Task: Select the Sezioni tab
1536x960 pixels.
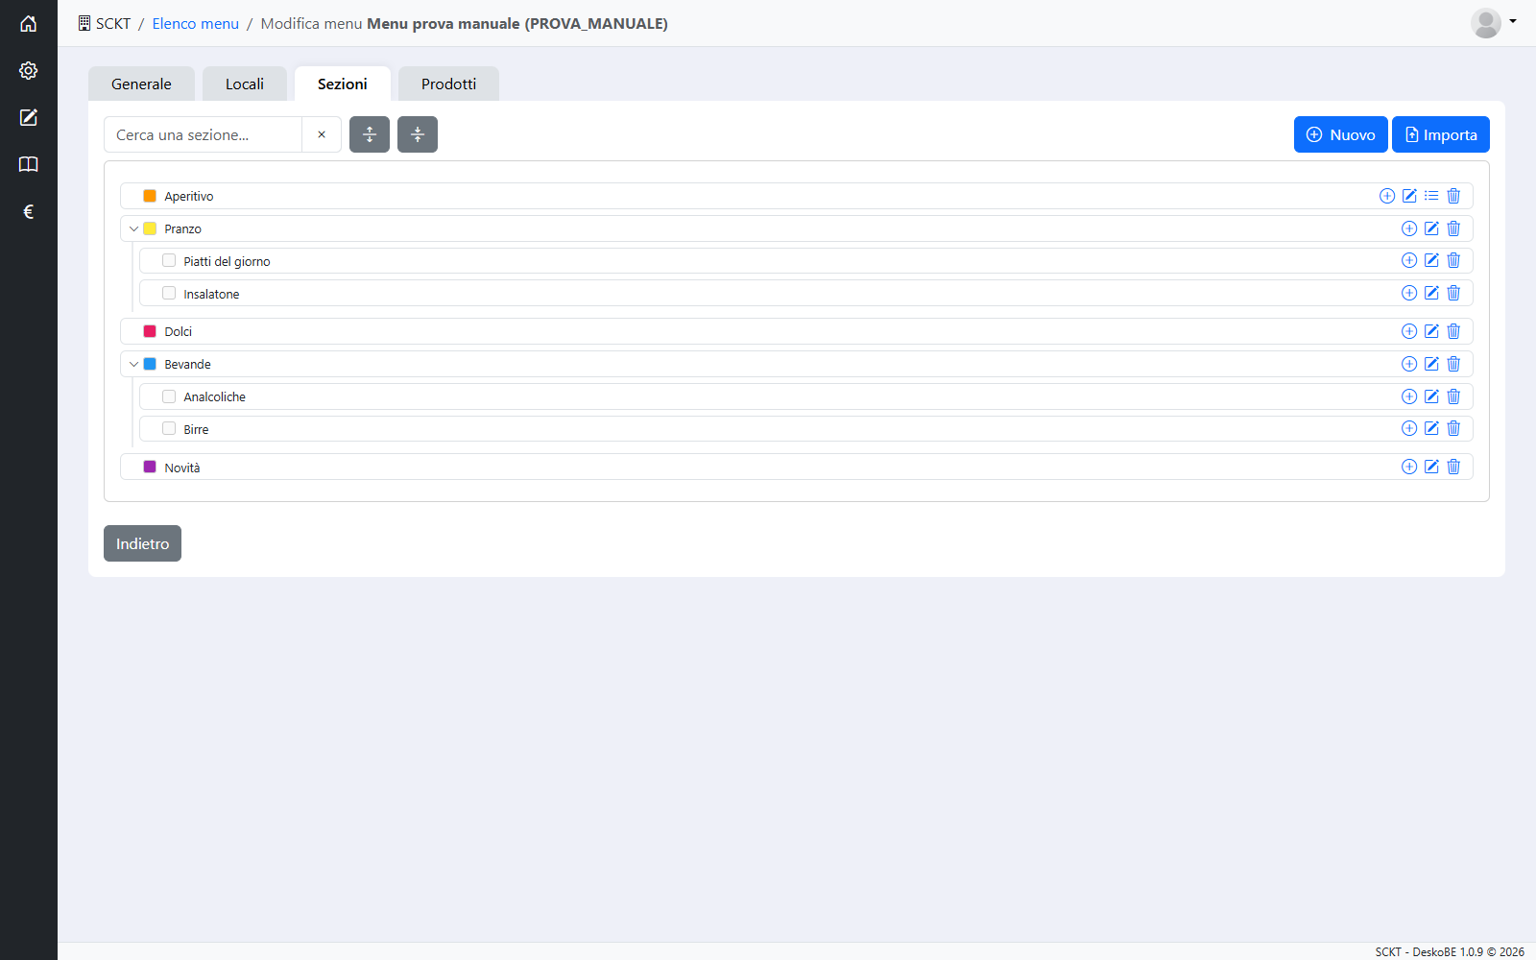Action: pos(343,84)
